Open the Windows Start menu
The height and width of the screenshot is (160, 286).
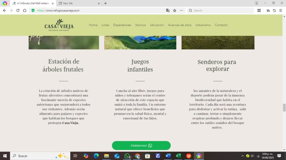[5, 156]
